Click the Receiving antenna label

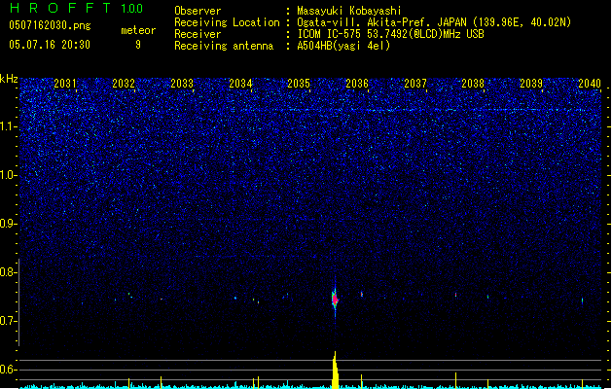(x=224, y=46)
